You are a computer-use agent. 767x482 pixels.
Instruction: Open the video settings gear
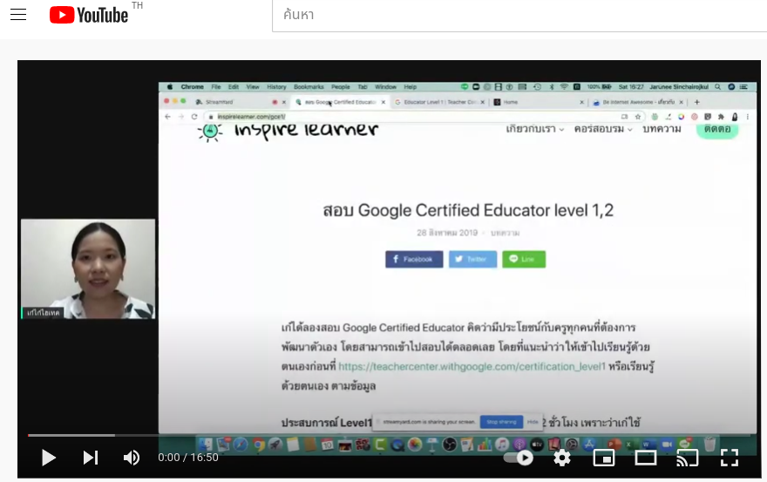pos(561,458)
